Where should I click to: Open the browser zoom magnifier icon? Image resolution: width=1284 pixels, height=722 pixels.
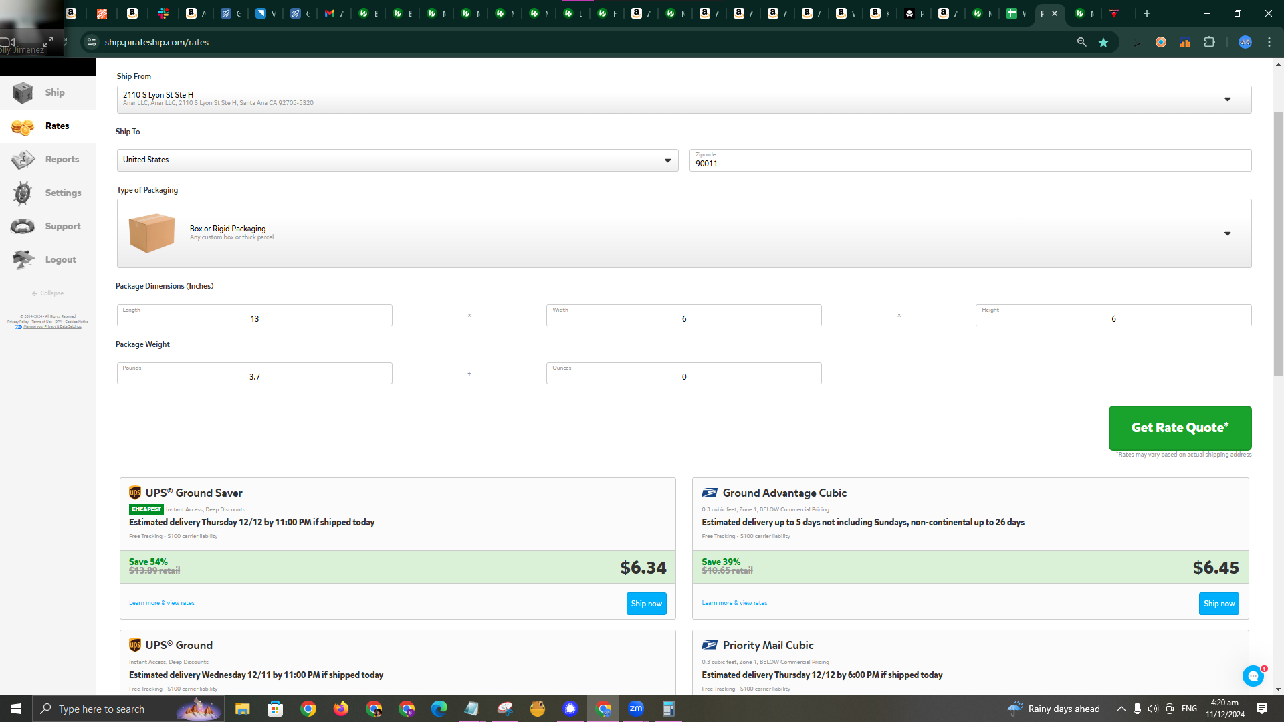(1081, 43)
